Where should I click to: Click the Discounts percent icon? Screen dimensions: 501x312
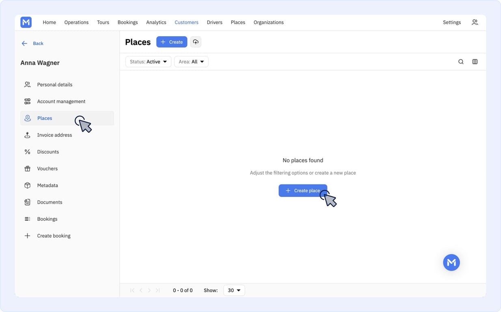[x=27, y=152]
